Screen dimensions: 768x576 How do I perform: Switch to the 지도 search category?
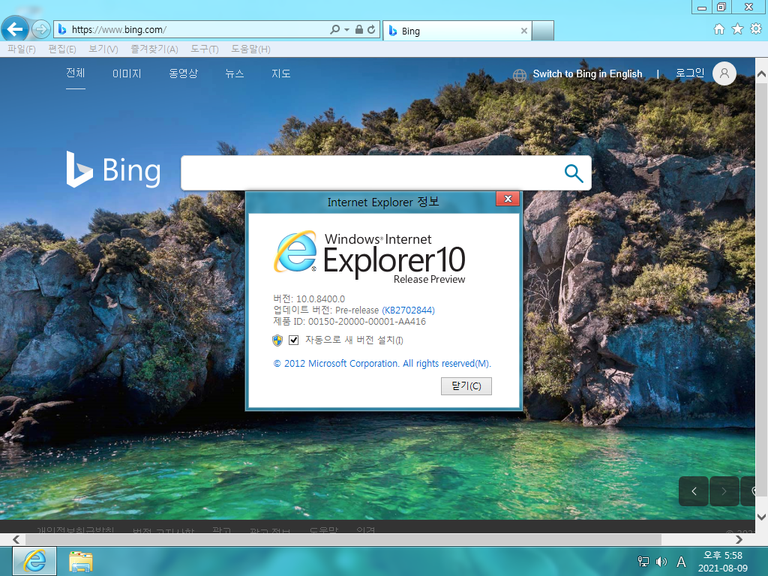[281, 73]
